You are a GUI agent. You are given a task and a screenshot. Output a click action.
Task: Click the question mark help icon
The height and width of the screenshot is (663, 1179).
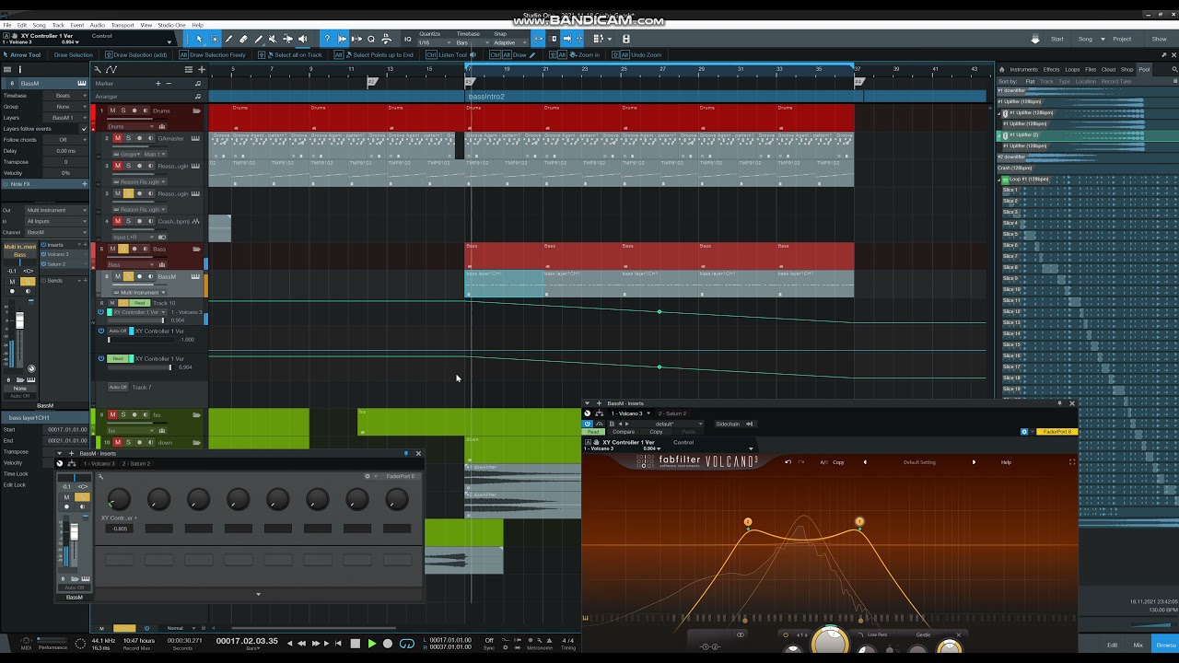point(326,39)
